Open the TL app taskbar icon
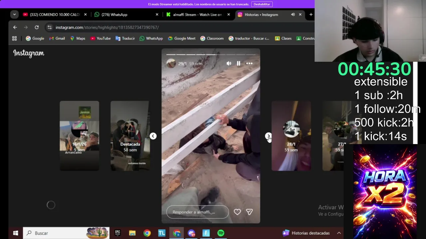The width and height of the screenshot is (426, 239). (x=162, y=233)
